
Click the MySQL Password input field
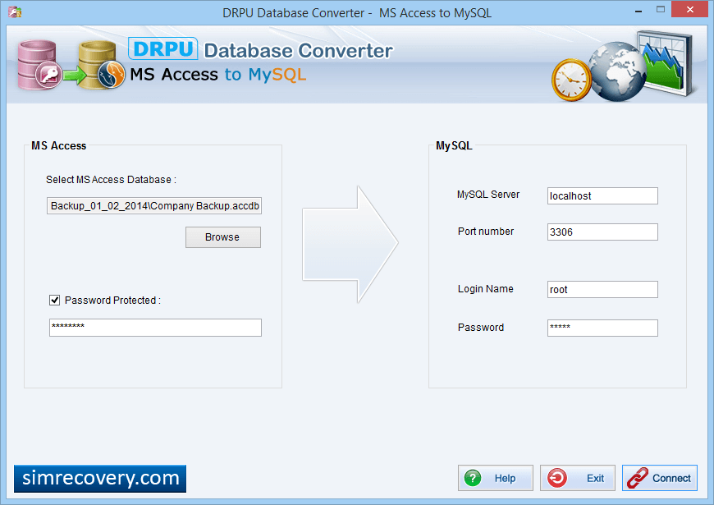(602, 328)
